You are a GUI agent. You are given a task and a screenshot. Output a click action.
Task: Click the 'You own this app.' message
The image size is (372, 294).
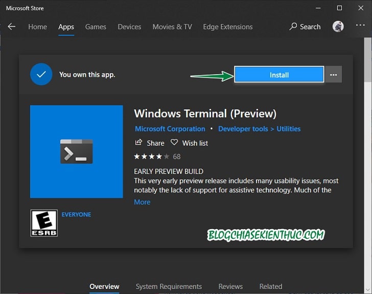(87, 75)
